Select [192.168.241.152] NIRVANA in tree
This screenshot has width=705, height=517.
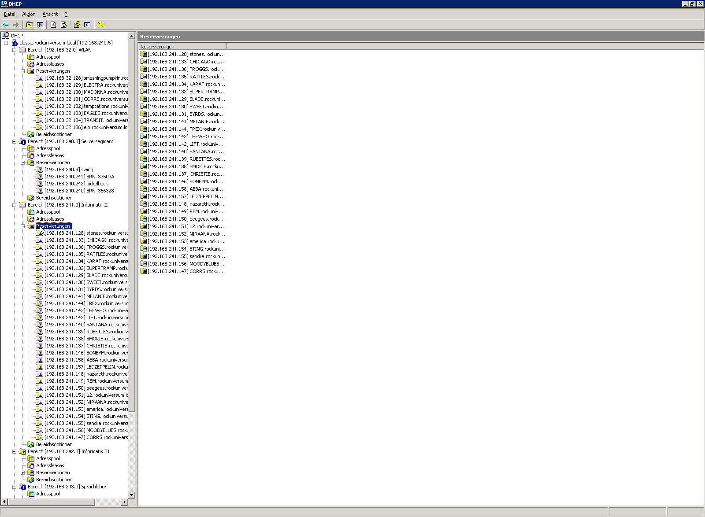pos(86,402)
